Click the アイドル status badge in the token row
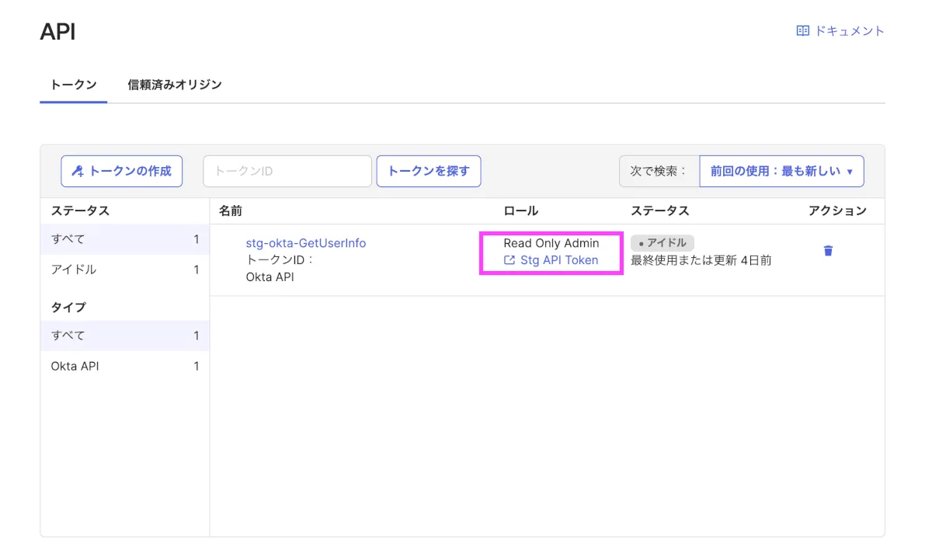 [662, 243]
